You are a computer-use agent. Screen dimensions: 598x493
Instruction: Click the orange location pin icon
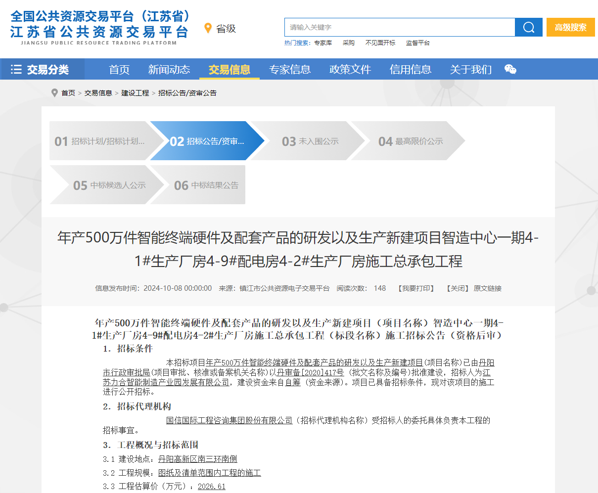pos(208,28)
